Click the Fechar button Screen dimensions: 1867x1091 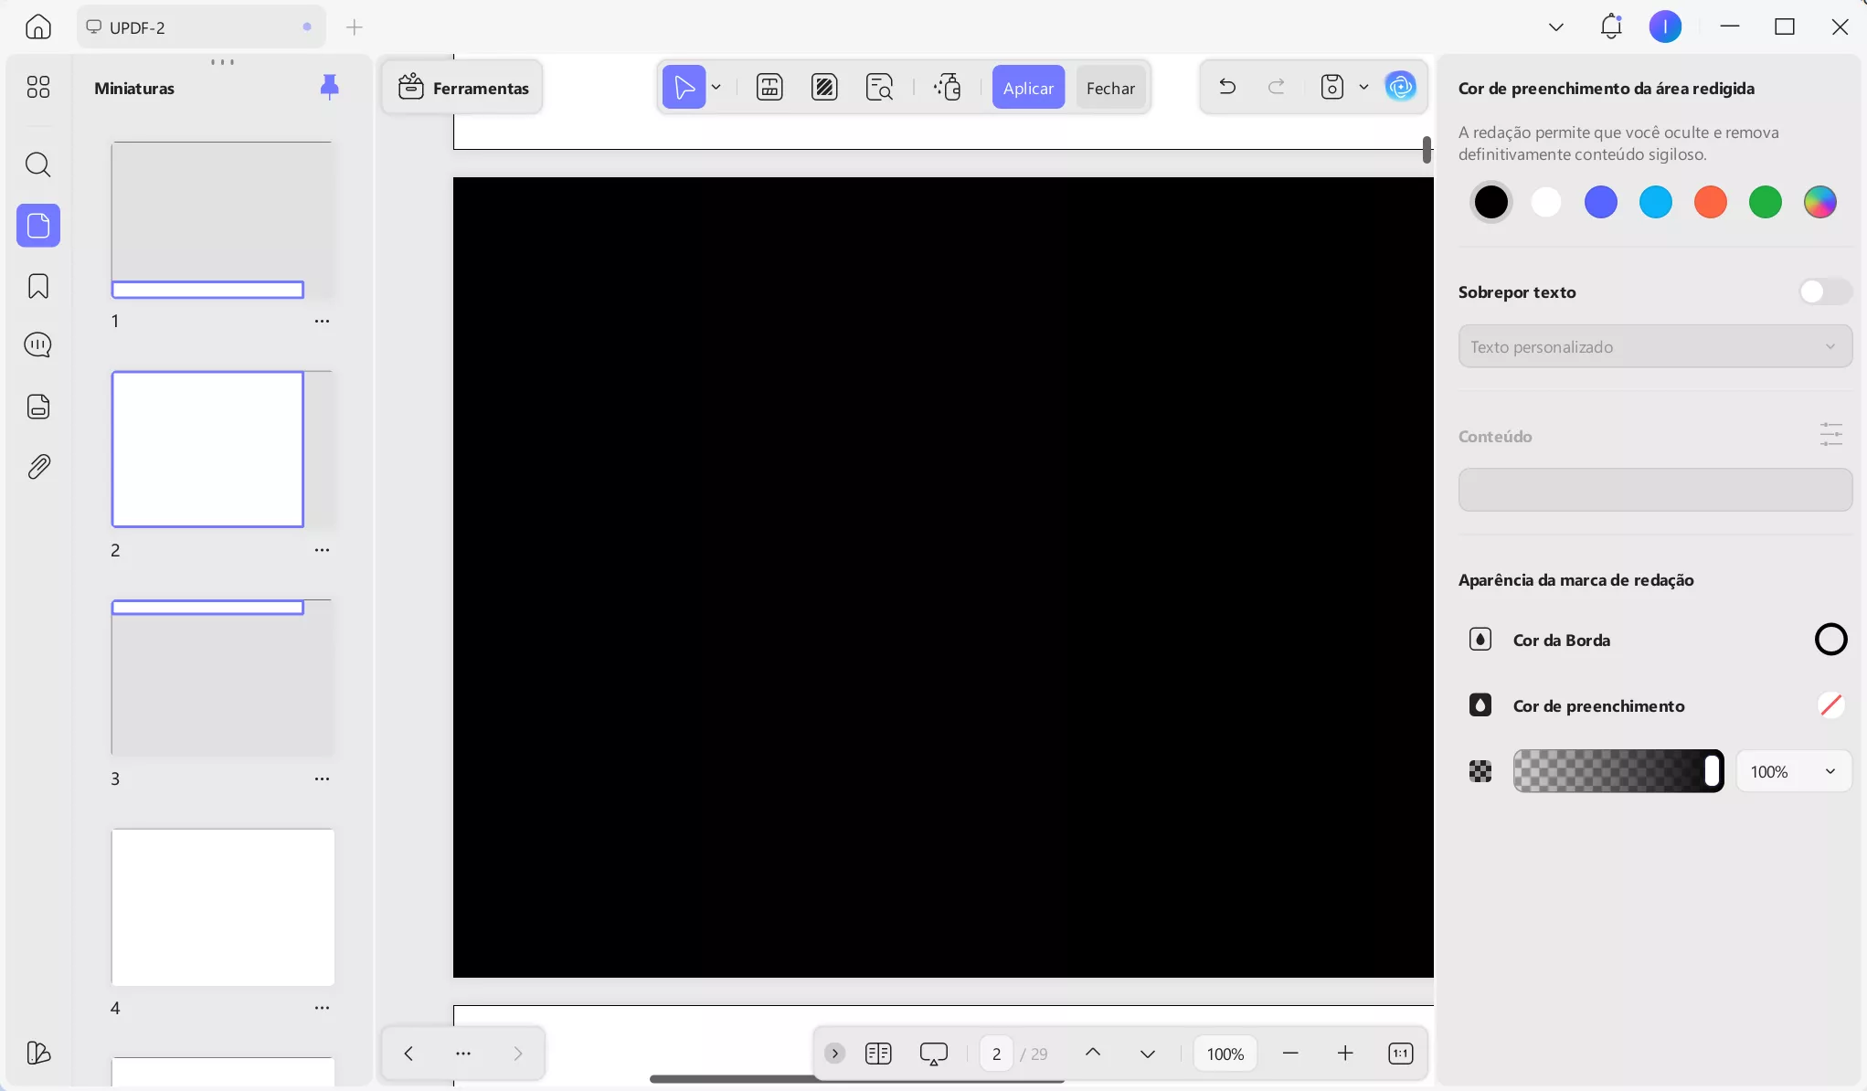(1110, 88)
